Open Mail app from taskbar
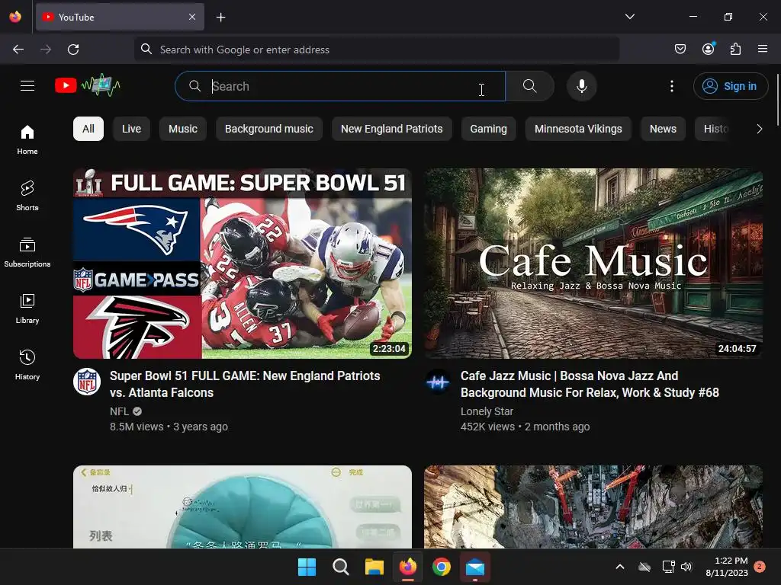 tap(475, 567)
